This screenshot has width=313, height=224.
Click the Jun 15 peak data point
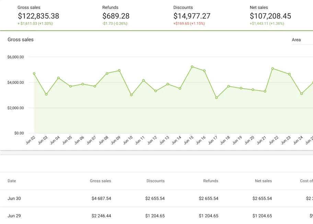coord(192,66)
